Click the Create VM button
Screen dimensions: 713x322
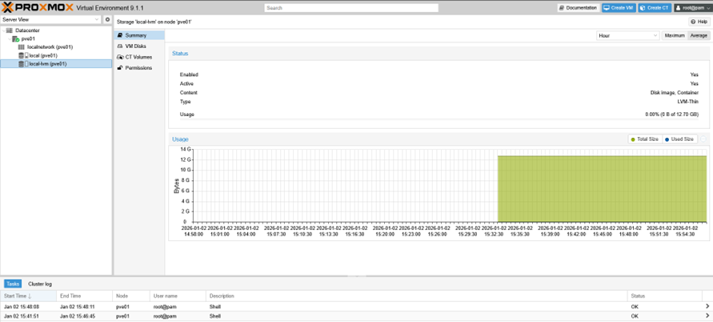coord(619,8)
